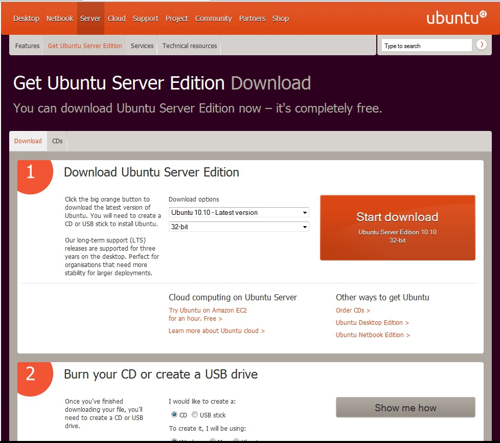Expand the 32-bit architecture dropdown
This screenshot has width=500, height=443.
coord(239,227)
